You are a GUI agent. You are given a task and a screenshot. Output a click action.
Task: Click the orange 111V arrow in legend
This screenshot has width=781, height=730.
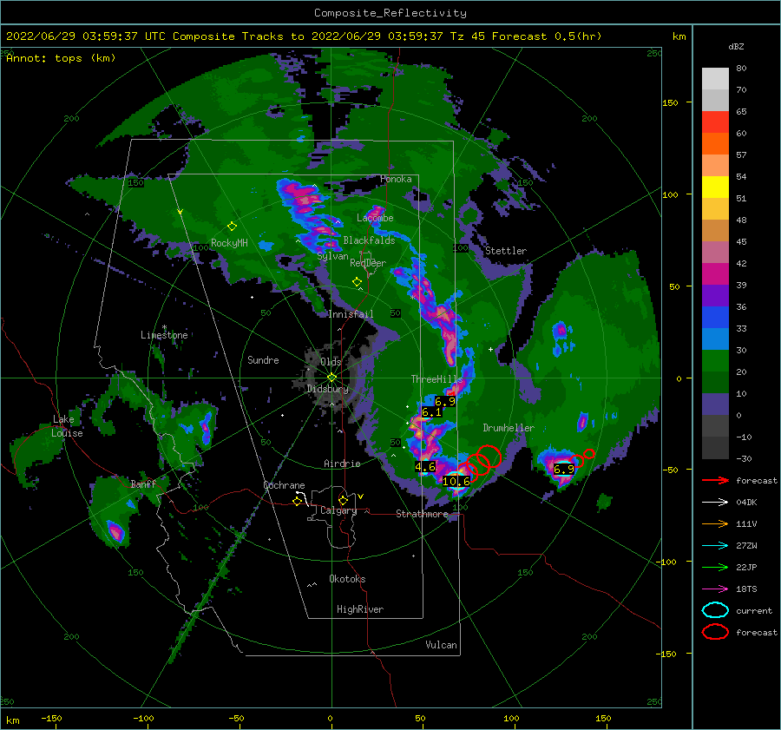(715, 523)
